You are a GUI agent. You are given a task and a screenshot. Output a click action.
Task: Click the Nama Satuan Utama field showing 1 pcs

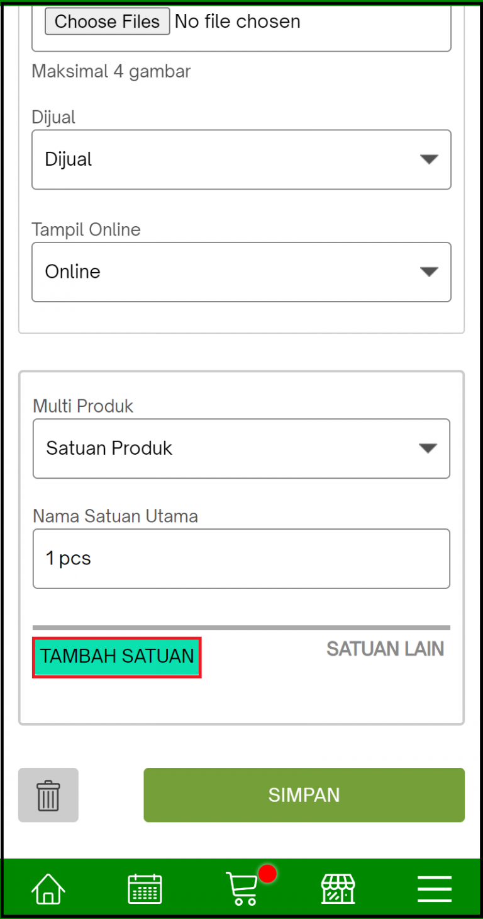(x=241, y=559)
